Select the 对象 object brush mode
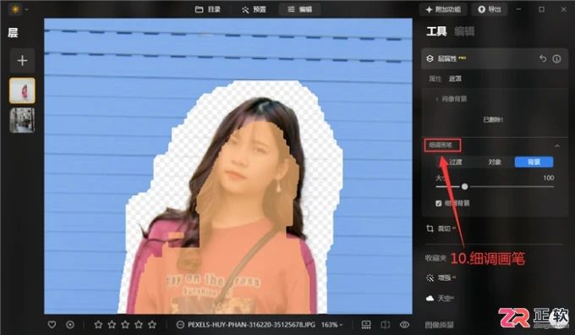 495,162
